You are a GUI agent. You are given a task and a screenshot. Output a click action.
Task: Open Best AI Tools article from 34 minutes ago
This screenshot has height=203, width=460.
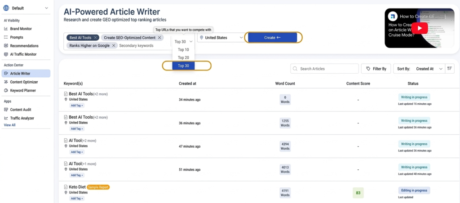tap(81, 94)
